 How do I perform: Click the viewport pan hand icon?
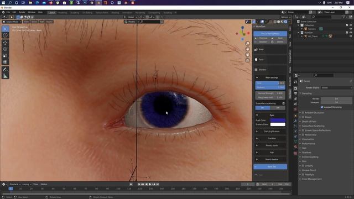[247, 49]
